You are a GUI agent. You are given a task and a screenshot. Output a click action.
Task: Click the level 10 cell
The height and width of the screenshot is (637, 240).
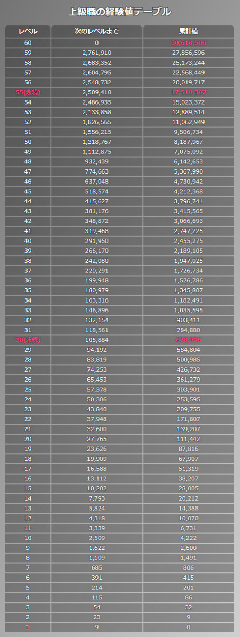28,538
